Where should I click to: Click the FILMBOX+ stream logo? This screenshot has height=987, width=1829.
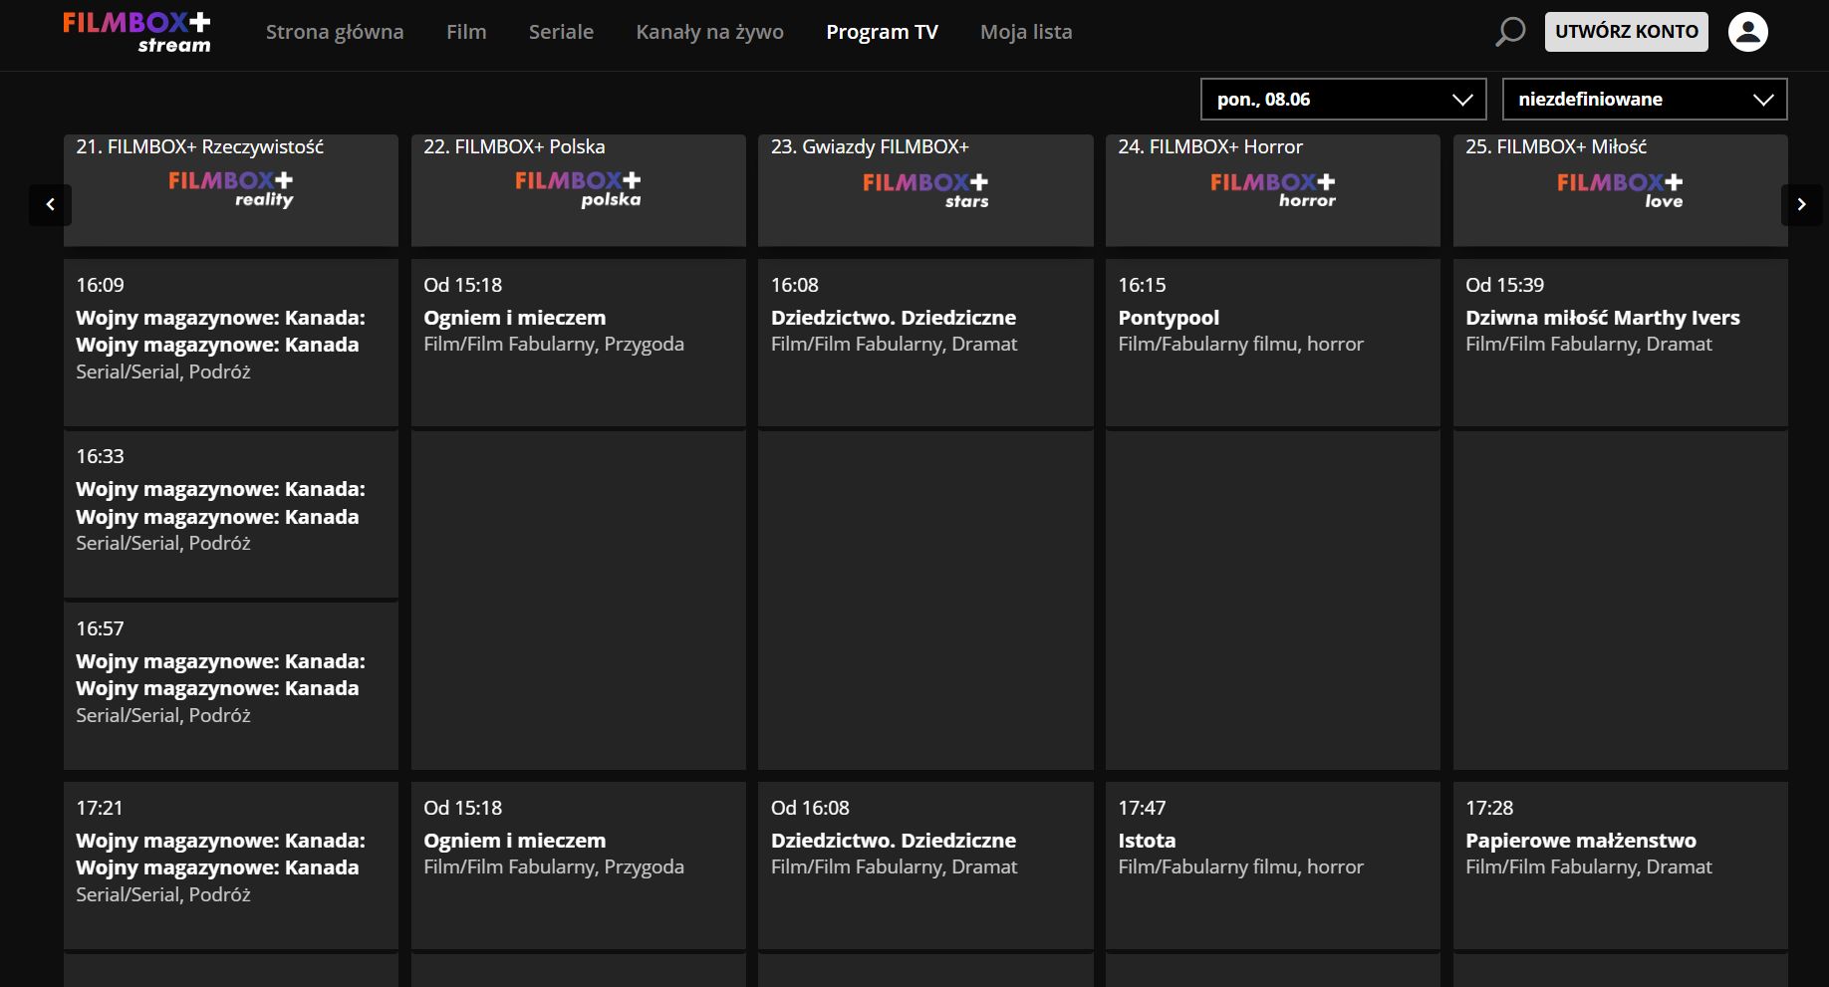point(136,32)
